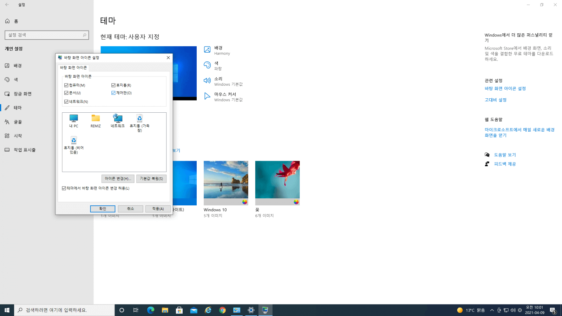The width and height of the screenshot is (562, 316).
Task: Click the 소리 sound theme option
Action: 223,81
